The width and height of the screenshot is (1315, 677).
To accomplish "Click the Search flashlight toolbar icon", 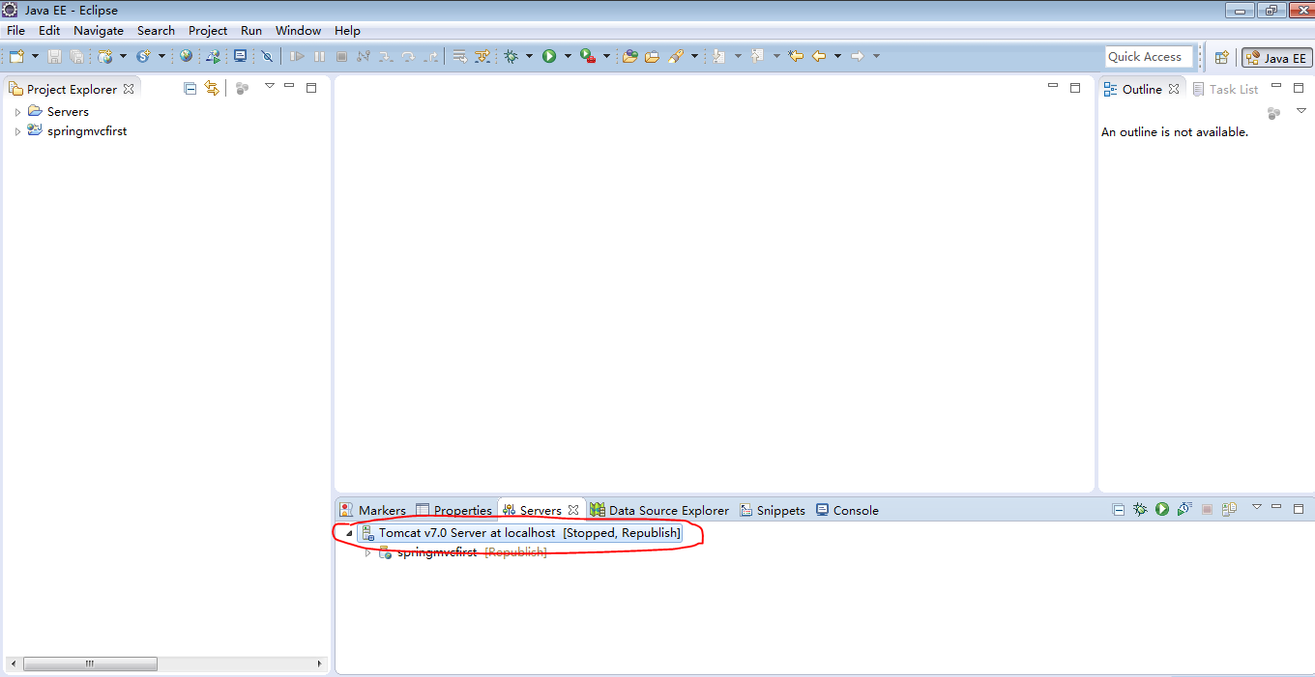I will point(676,56).
